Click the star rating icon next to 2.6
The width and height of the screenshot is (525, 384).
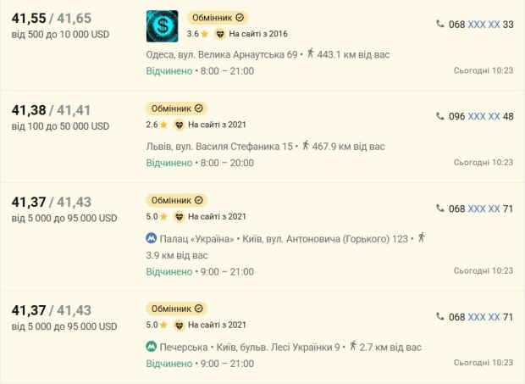click(x=163, y=125)
